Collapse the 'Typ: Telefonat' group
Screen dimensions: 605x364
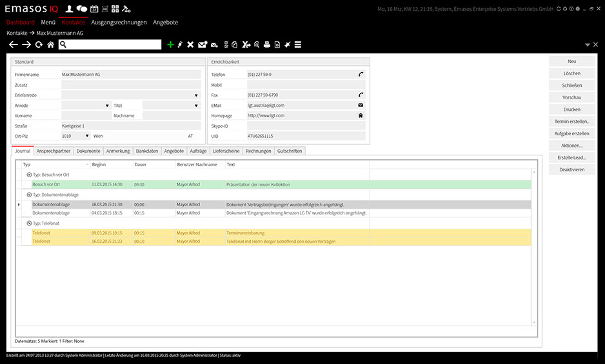point(28,223)
